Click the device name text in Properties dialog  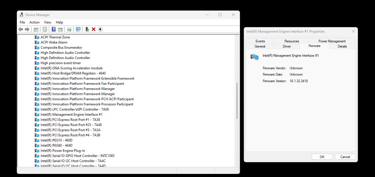291,56
